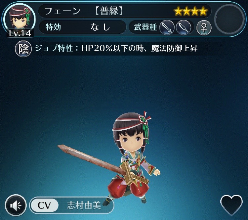Viewport: 248px width, 220px height.
Task: Tap the second blade weapon type icon
Action: pyautogui.click(x=183, y=27)
